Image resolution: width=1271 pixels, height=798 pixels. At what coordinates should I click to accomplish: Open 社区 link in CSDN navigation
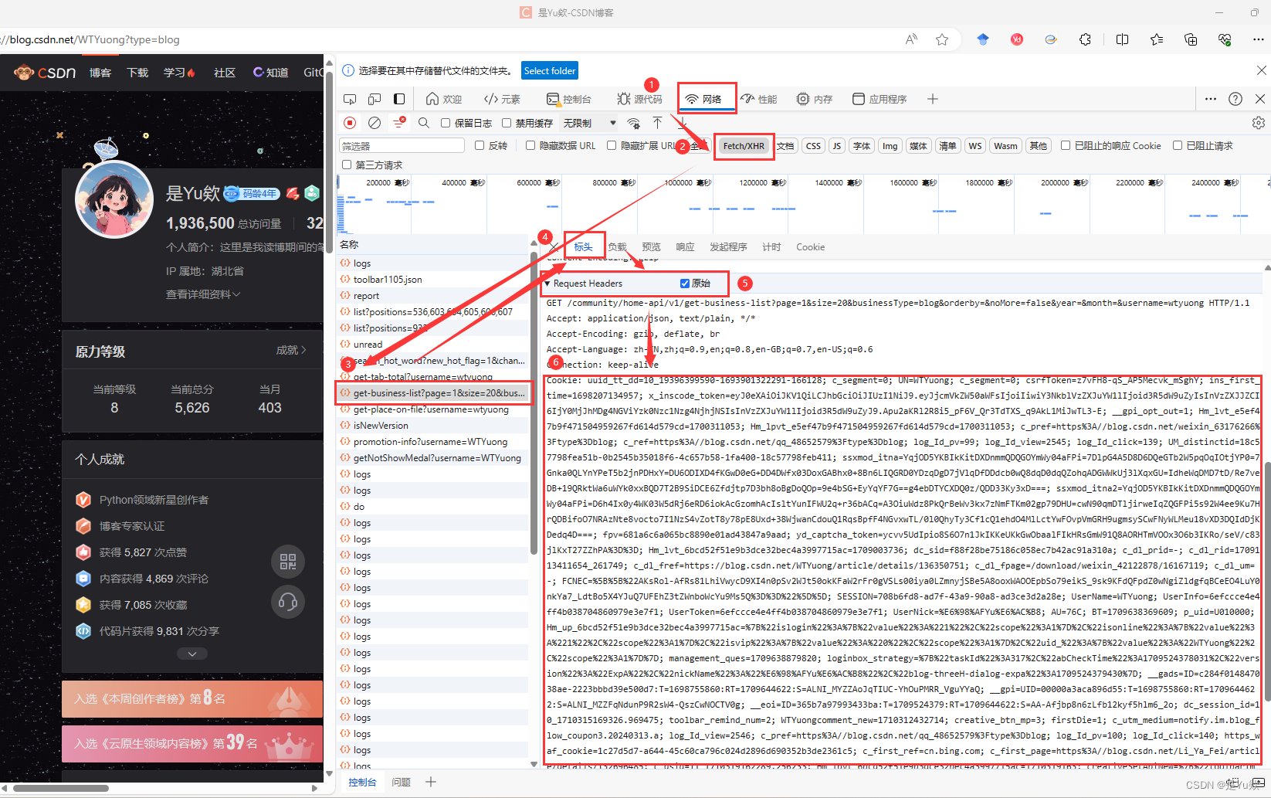(225, 73)
